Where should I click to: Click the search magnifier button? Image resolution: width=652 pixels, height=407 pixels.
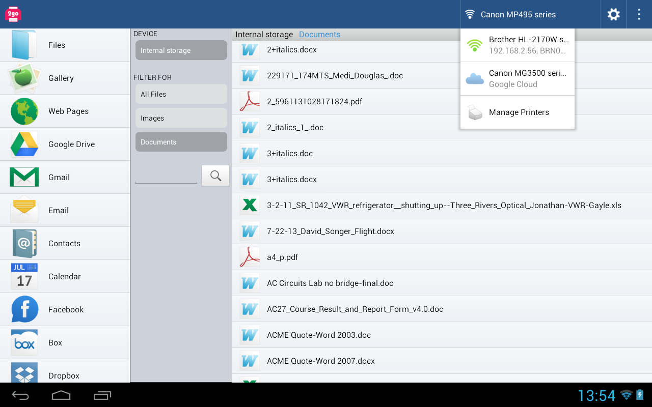click(215, 176)
